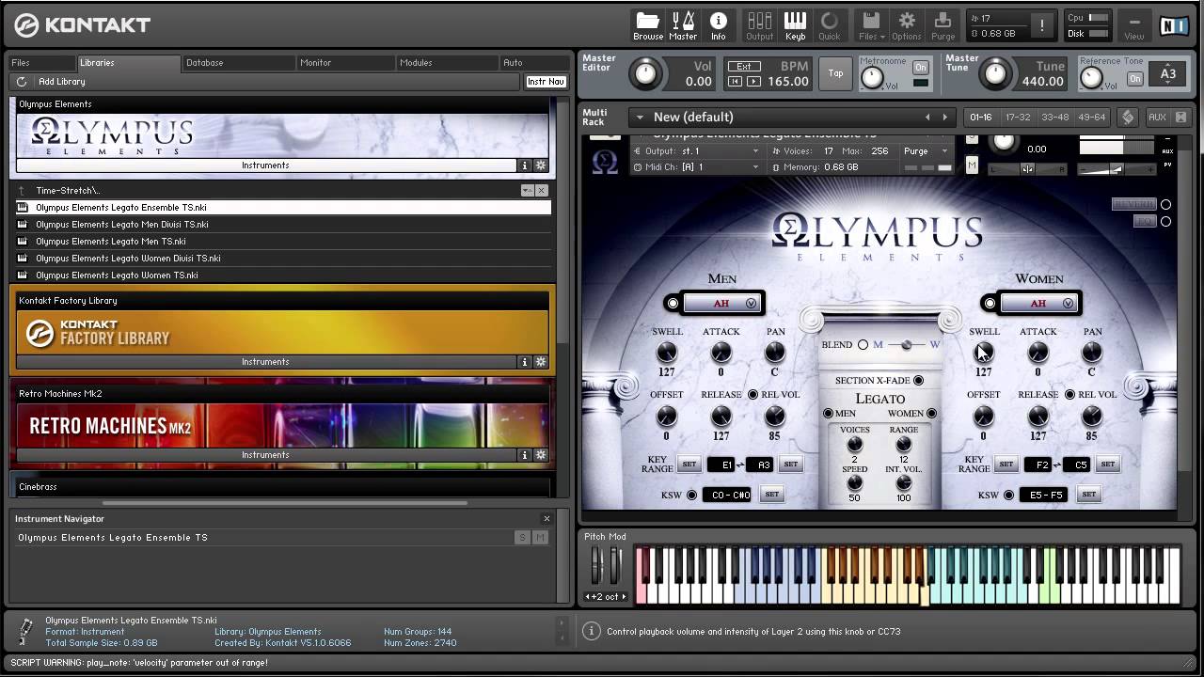This screenshot has width=1204, height=677.
Task: Open the Quick load icon
Action: [x=830, y=25]
